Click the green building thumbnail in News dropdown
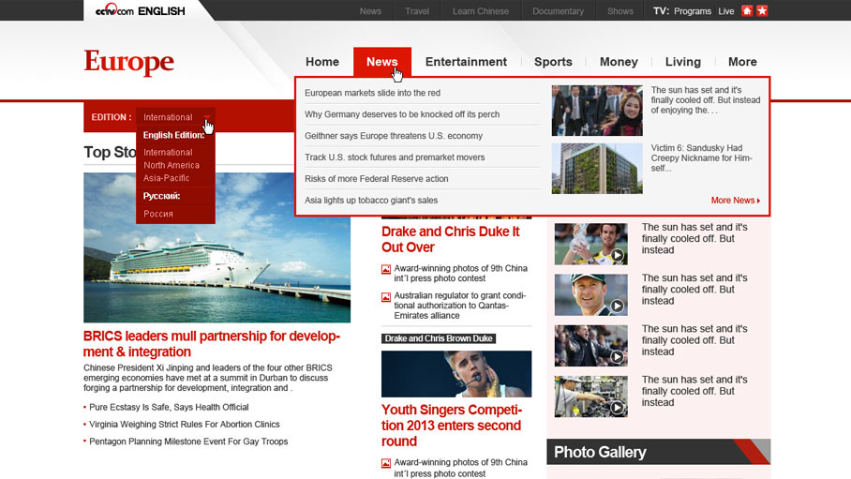The image size is (851, 479). coord(597,169)
